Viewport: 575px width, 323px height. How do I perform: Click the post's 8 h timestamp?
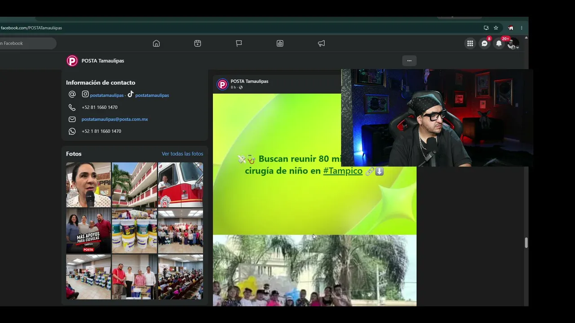point(233,87)
